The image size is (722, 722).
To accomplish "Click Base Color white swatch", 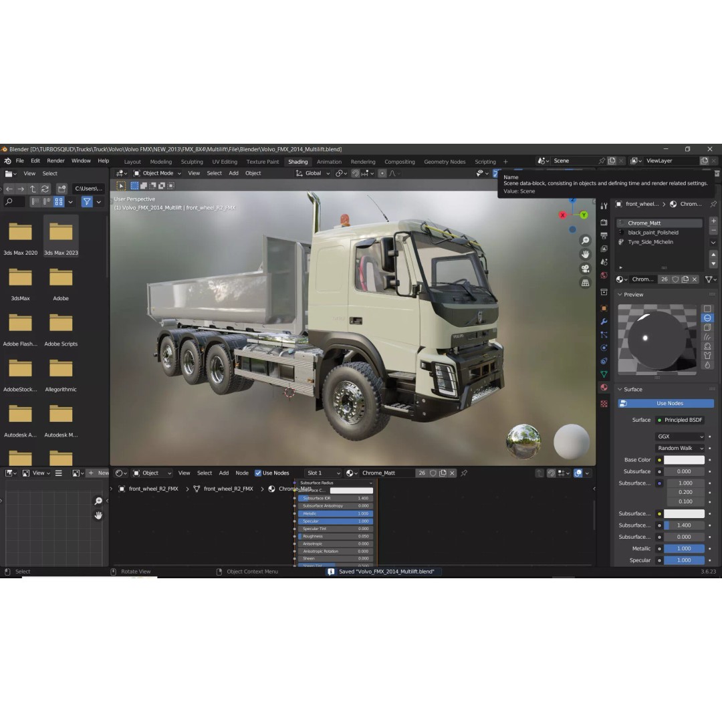I will (684, 459).
